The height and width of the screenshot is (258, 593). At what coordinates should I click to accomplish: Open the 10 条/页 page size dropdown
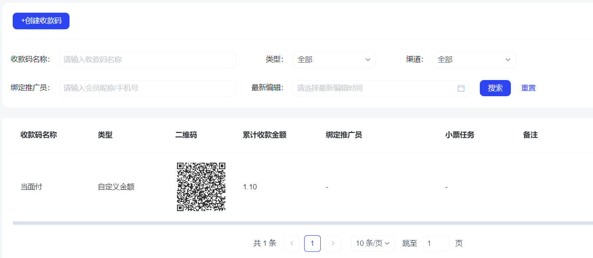tap(373, 244)
